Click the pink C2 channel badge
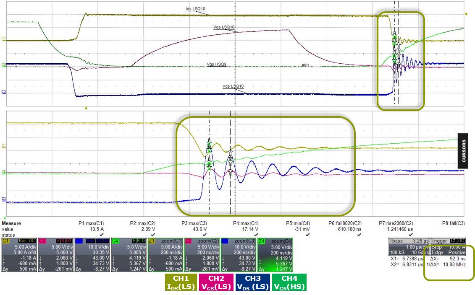475x295 pixels. [42, 241]
